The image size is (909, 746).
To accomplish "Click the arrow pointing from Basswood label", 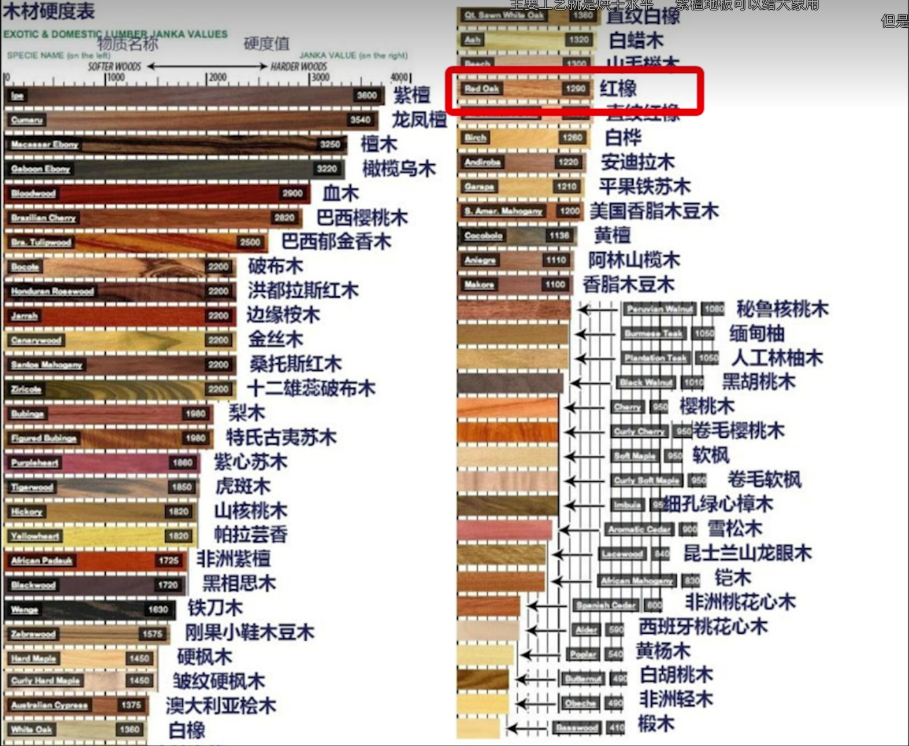I will [x=527, y=729].
